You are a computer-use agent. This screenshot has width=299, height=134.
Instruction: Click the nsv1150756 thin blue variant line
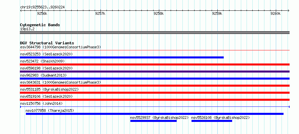coord(155,107)
